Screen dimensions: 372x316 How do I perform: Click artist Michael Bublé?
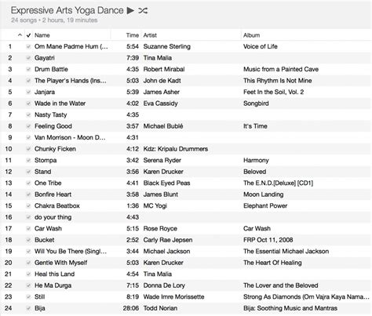[x=163, y=126]
